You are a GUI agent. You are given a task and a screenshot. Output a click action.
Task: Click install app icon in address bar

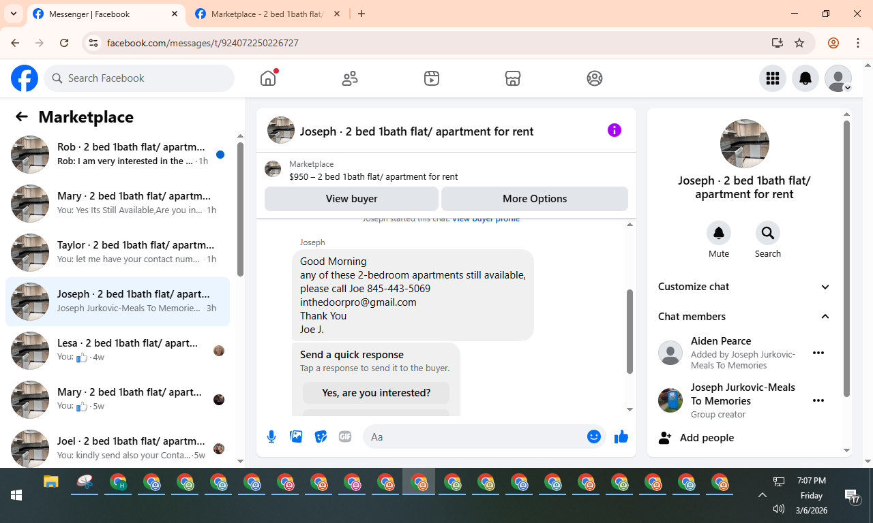pyautogui.click(x=777, y=43)
